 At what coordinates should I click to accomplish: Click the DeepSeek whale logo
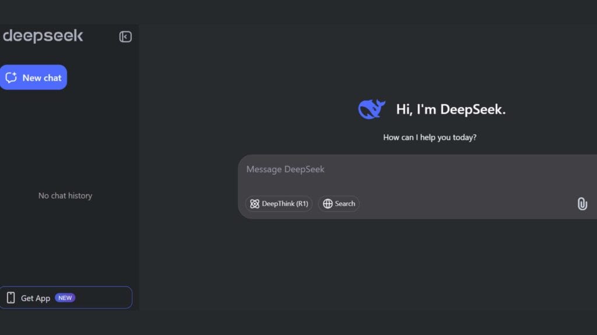371,109
